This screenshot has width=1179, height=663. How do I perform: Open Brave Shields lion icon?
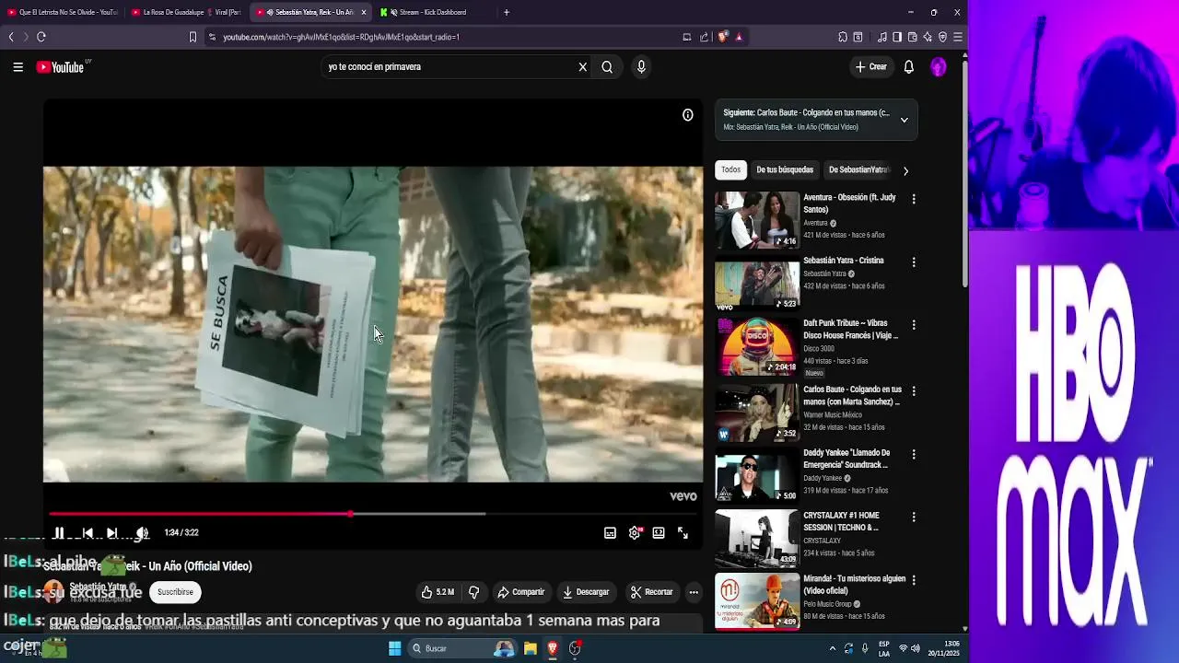point(723,37)
